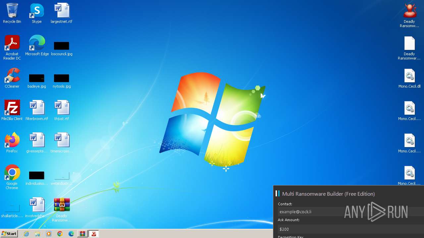Click the CCleaner desktop shortcut
The image size is (424, 238).
pyautogui.click(x=12, y=78)
